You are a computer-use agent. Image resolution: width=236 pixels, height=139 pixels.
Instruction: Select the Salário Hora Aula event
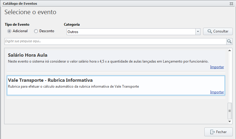(116, 61)
